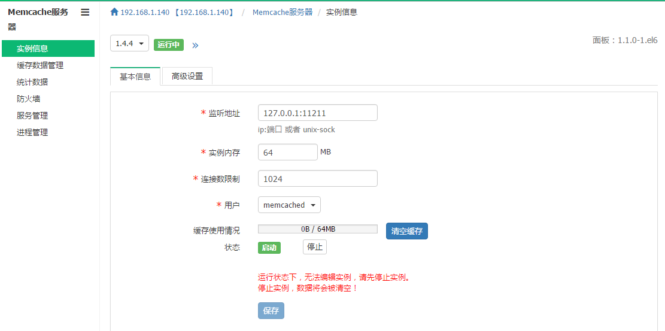Switch to the 基本信息 tab
This screenshot has height=331, width=665.
[x=135, y=77]
